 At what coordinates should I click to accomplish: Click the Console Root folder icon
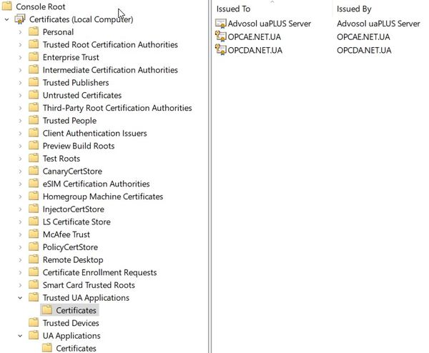point(7,6)
